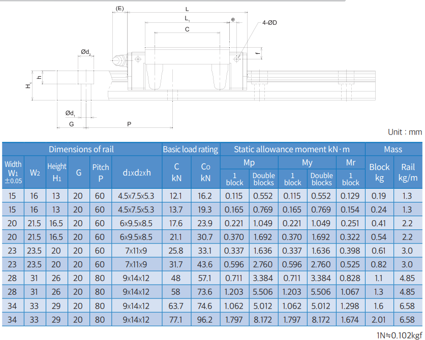
Task: Click the 'Dimensions of rail' table header
Action: (x=81, y=149)
